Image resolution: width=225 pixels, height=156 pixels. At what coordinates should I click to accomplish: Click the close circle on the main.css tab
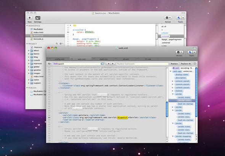click(94, 59)
